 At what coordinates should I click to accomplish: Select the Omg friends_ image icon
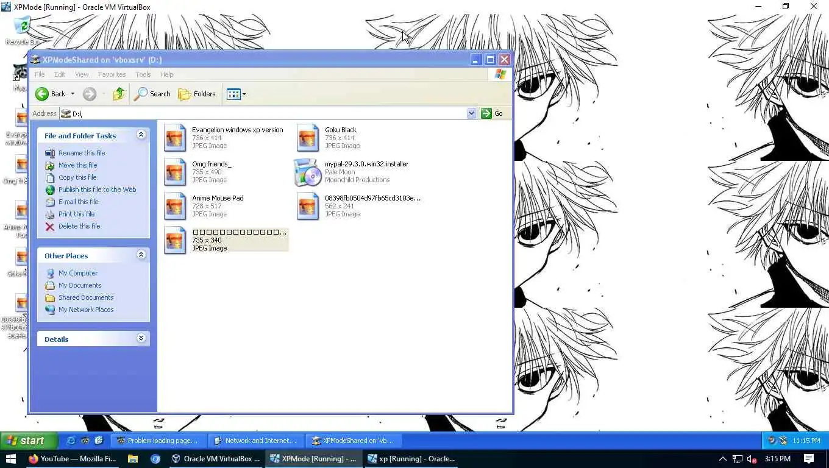coord(175,172)
